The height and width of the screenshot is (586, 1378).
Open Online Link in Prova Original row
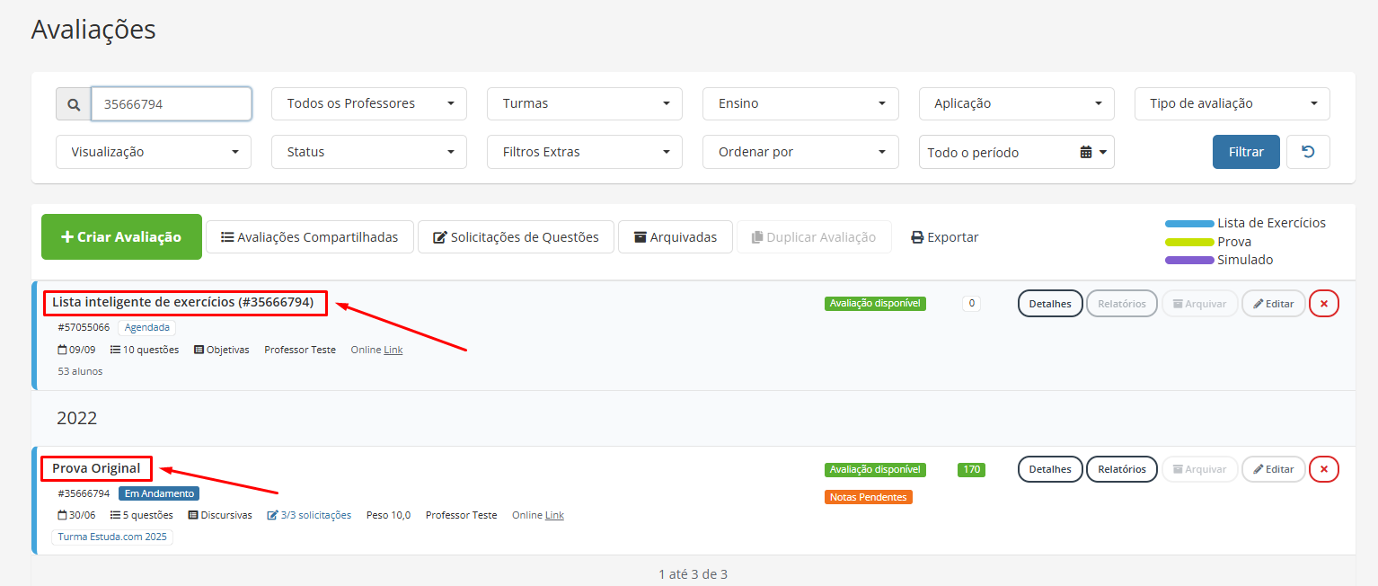point(554,515)
